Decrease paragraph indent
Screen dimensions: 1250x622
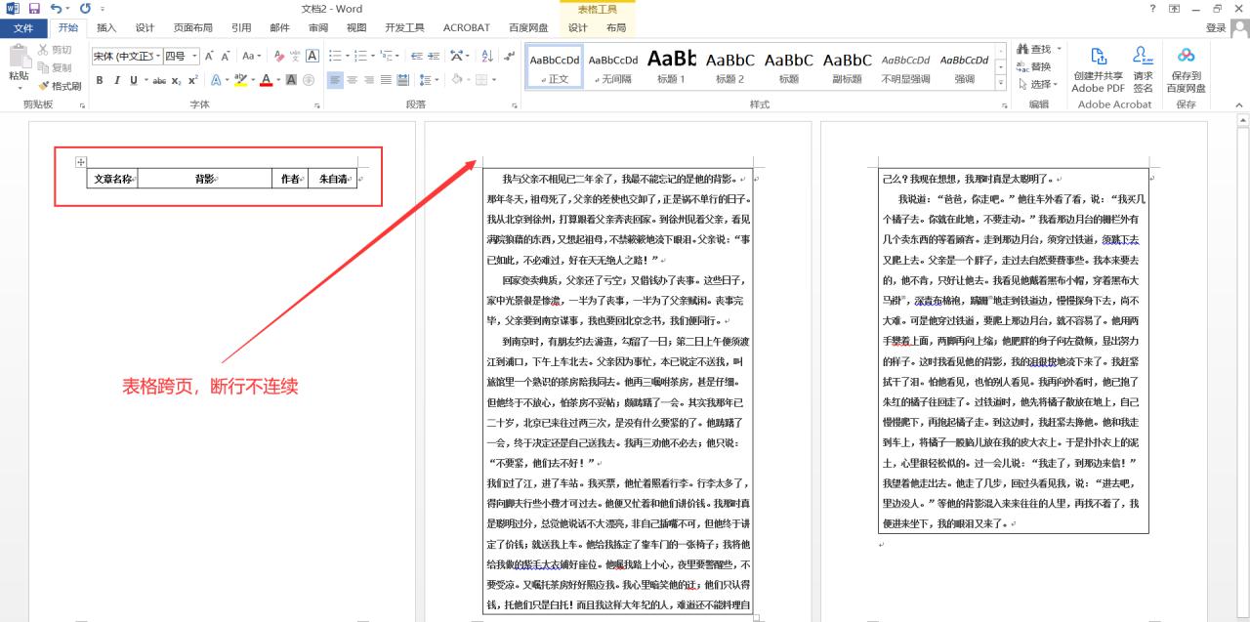pos(417,57)
